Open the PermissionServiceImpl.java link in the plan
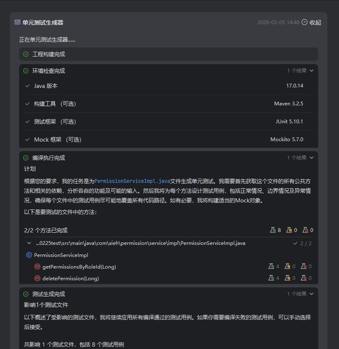The height and width of the screenshot is (349, 339). pyautogui.click(x=132, y=181)
